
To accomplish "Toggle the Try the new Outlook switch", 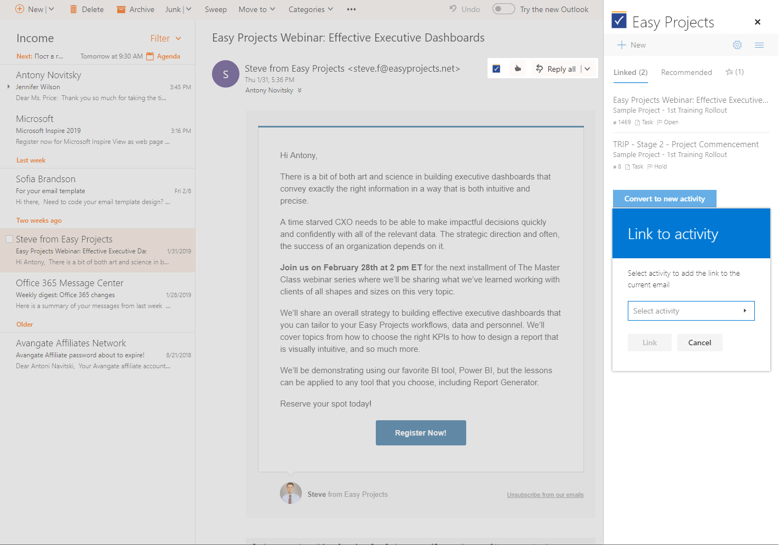I will coord(503,9).
